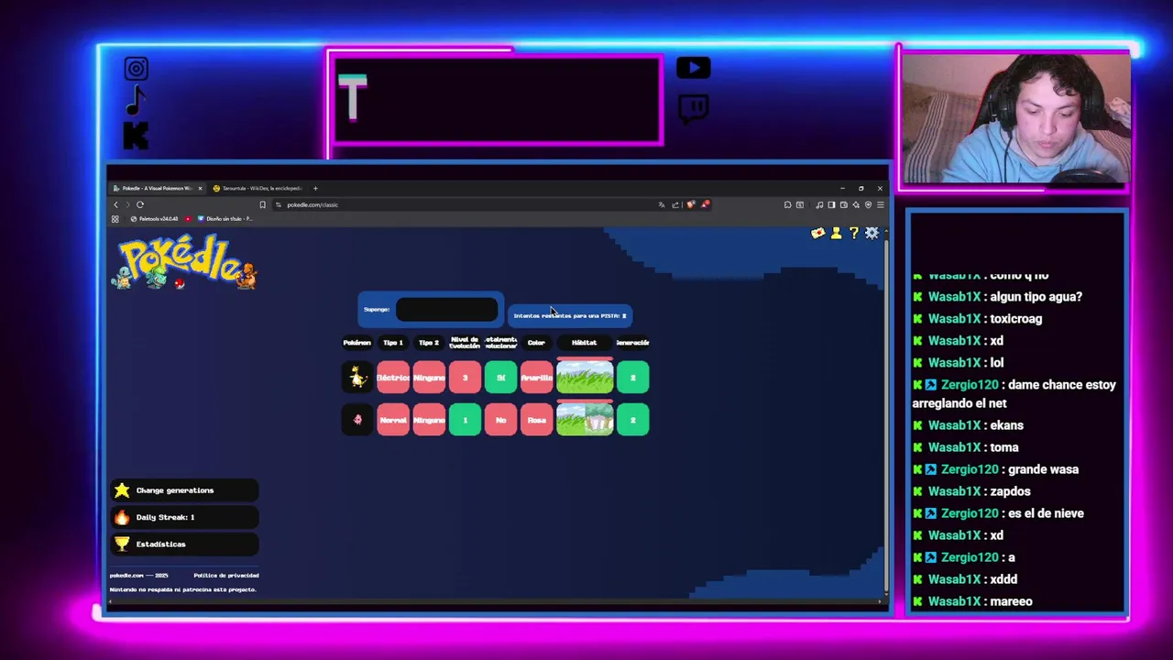
Task: Click the Supongo guess input field
Action: point(446,310)
